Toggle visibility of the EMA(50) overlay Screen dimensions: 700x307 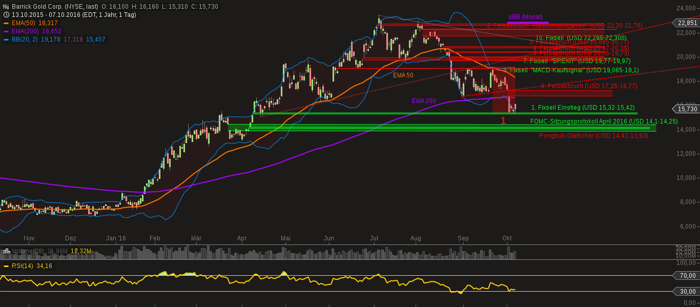tap(23, 23)
